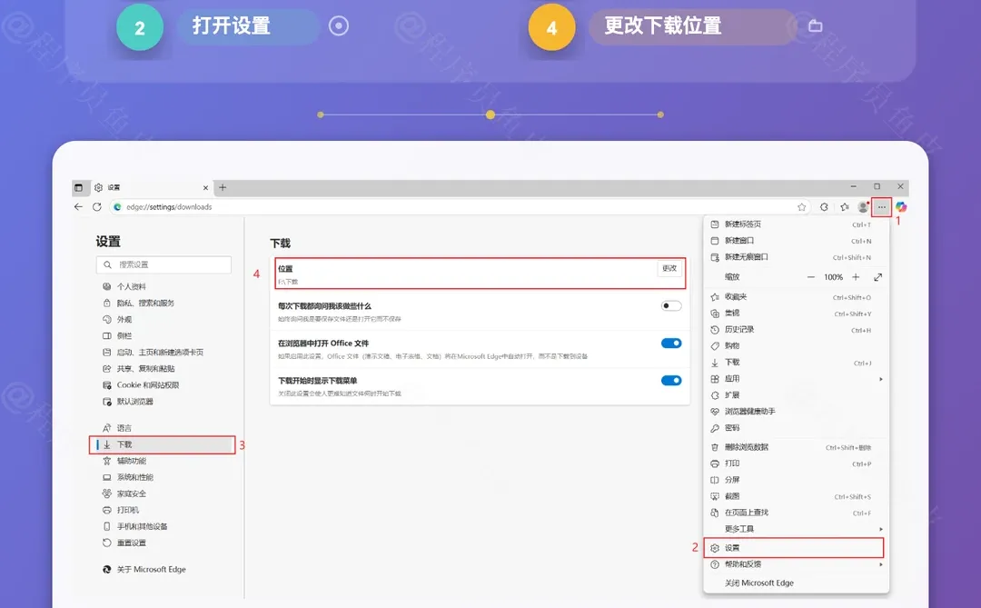Image resolution: width=981 pixels, height=608 pixels.
Task: Open the Favorites toolbar icon
Action: click(845, 206)
